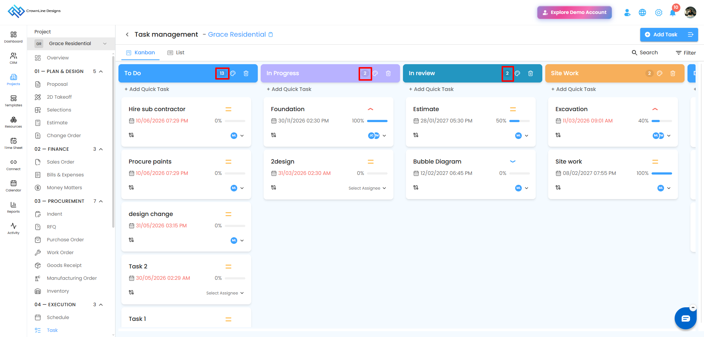Open the Resources sidebar icon
704x337 pixels.
14,122
